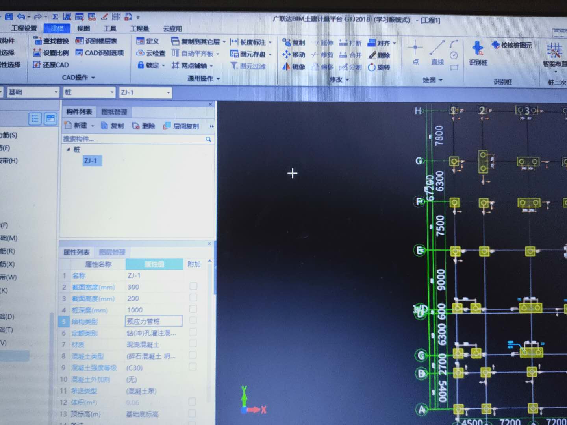This screenshot has height=425, width=567.
Task: Open the 工具 ribbon tab
Action: coord(110,28)
